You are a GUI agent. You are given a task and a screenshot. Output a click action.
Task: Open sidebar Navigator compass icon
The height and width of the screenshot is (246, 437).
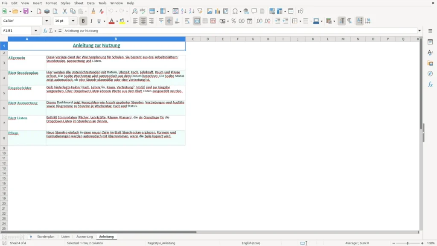click(x=430, y=73)
